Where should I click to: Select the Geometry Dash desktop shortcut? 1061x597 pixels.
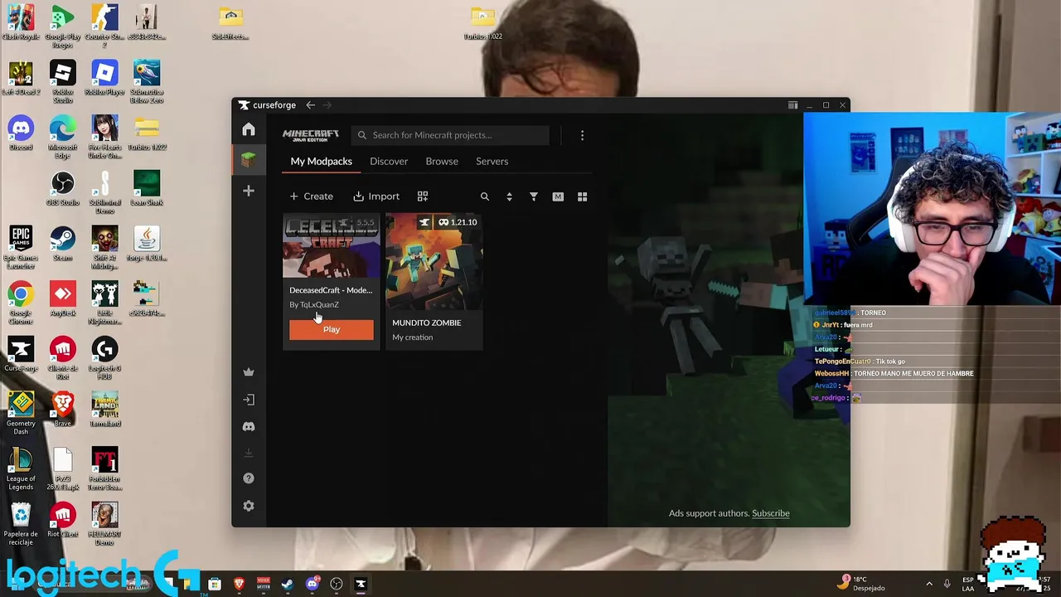coord(21,413)
